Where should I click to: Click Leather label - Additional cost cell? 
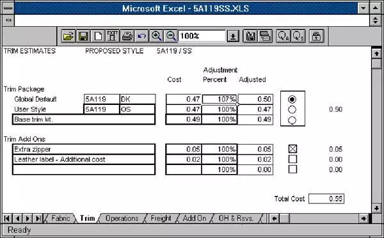pyautogui.click(x=84, y=159)
